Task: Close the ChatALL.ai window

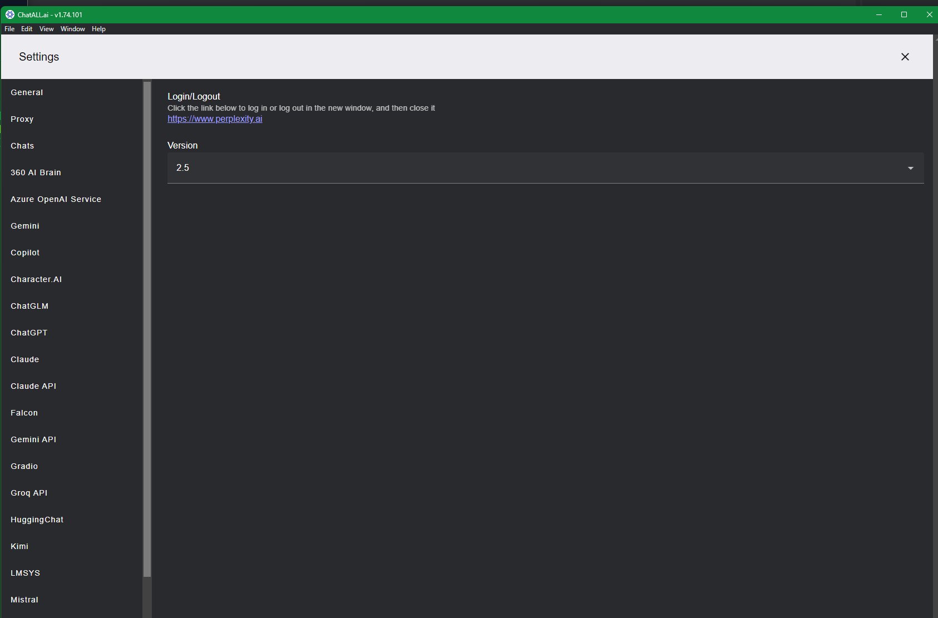Action: point(929,14)
